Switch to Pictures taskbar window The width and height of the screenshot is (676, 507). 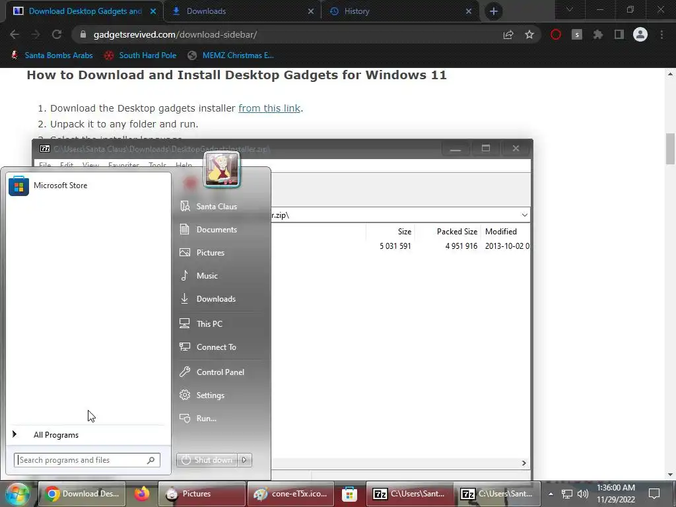coord(202,494)
